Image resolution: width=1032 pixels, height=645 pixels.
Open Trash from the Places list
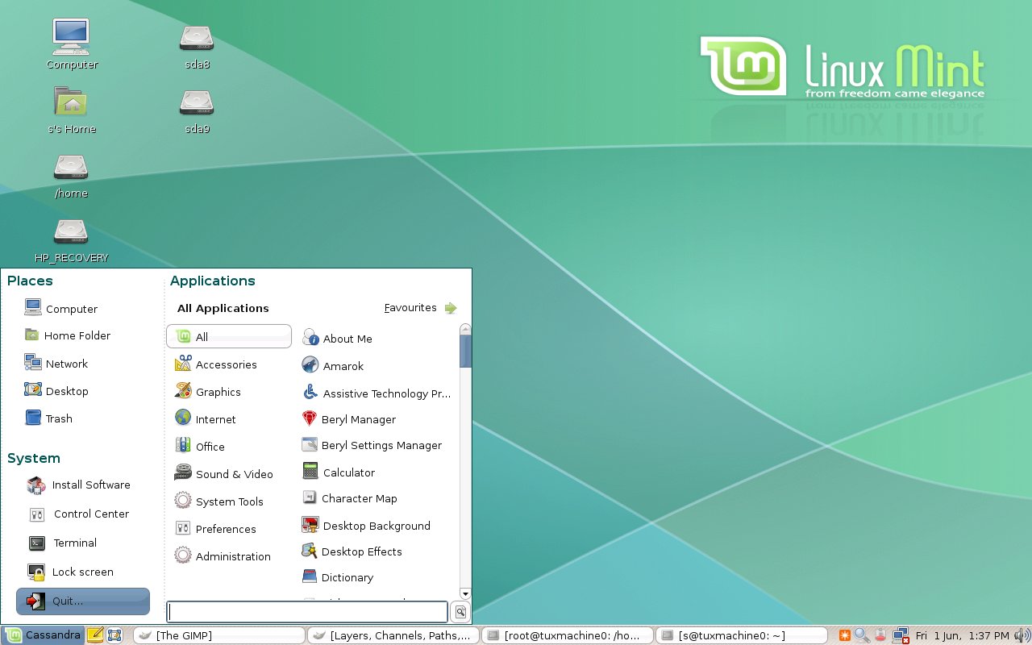coord(48,418)
